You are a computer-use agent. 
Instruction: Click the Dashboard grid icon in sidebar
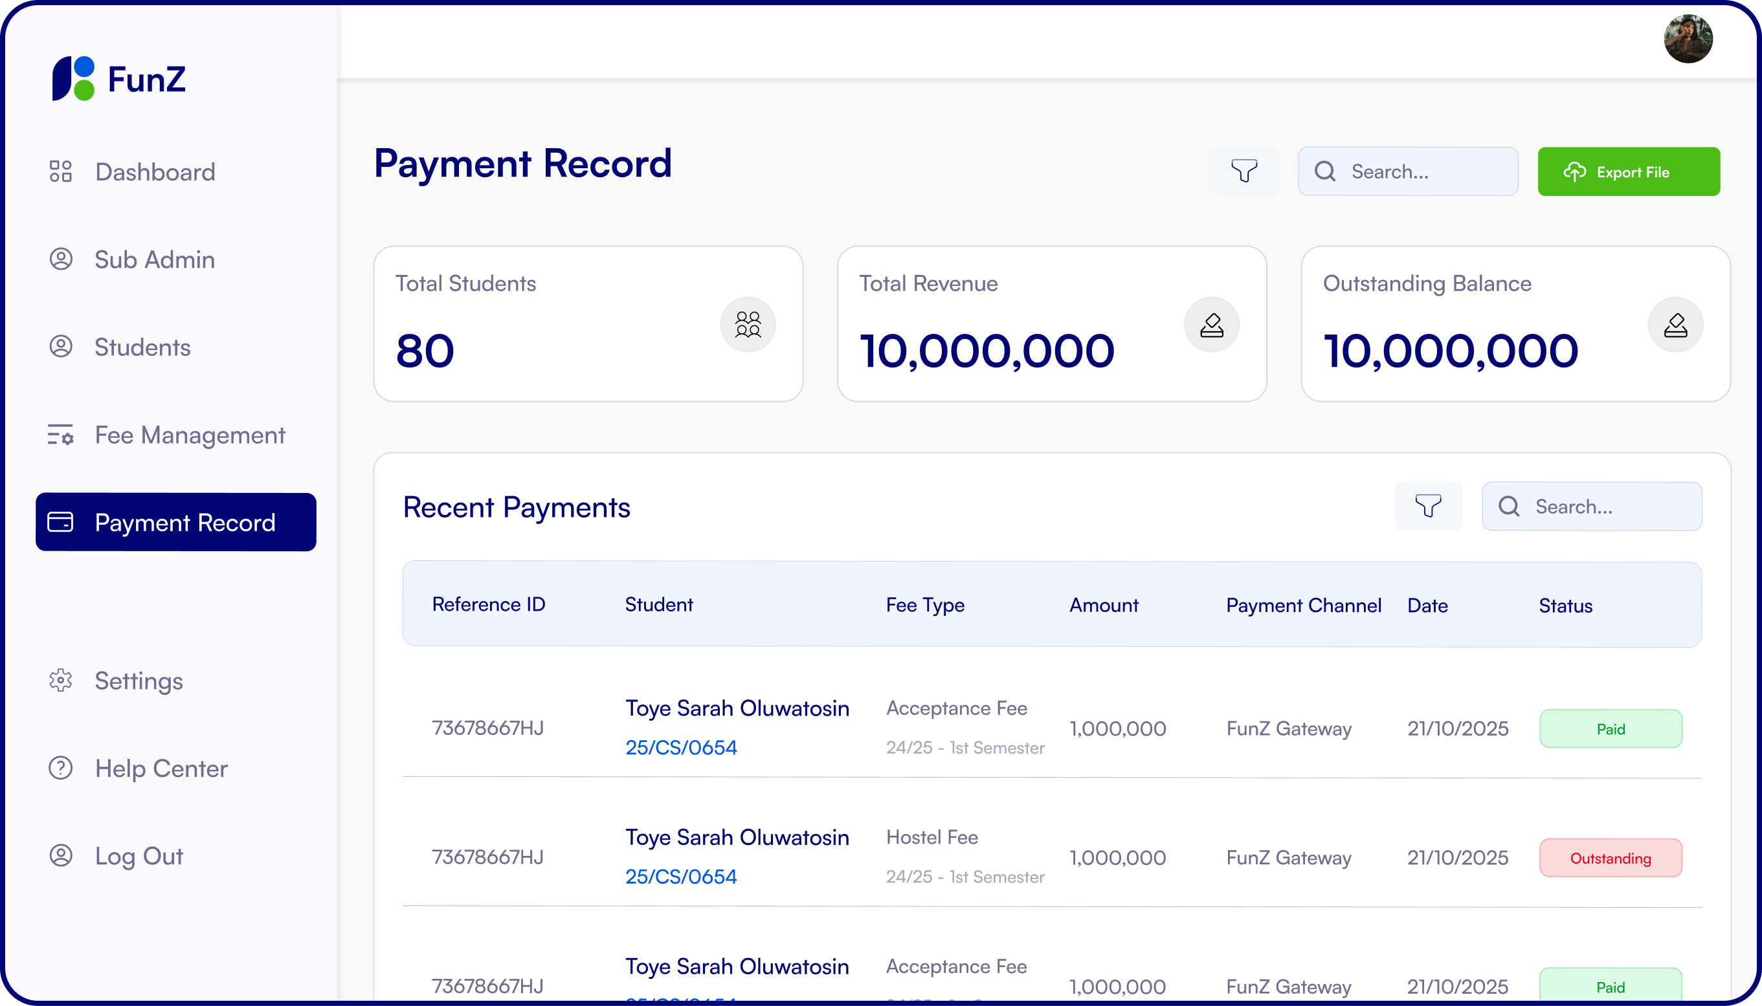(x=61, y=171)
